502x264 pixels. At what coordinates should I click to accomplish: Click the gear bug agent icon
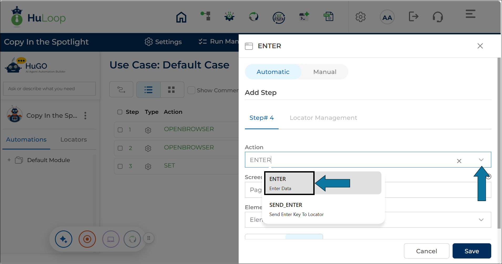[x=229, y=17]
